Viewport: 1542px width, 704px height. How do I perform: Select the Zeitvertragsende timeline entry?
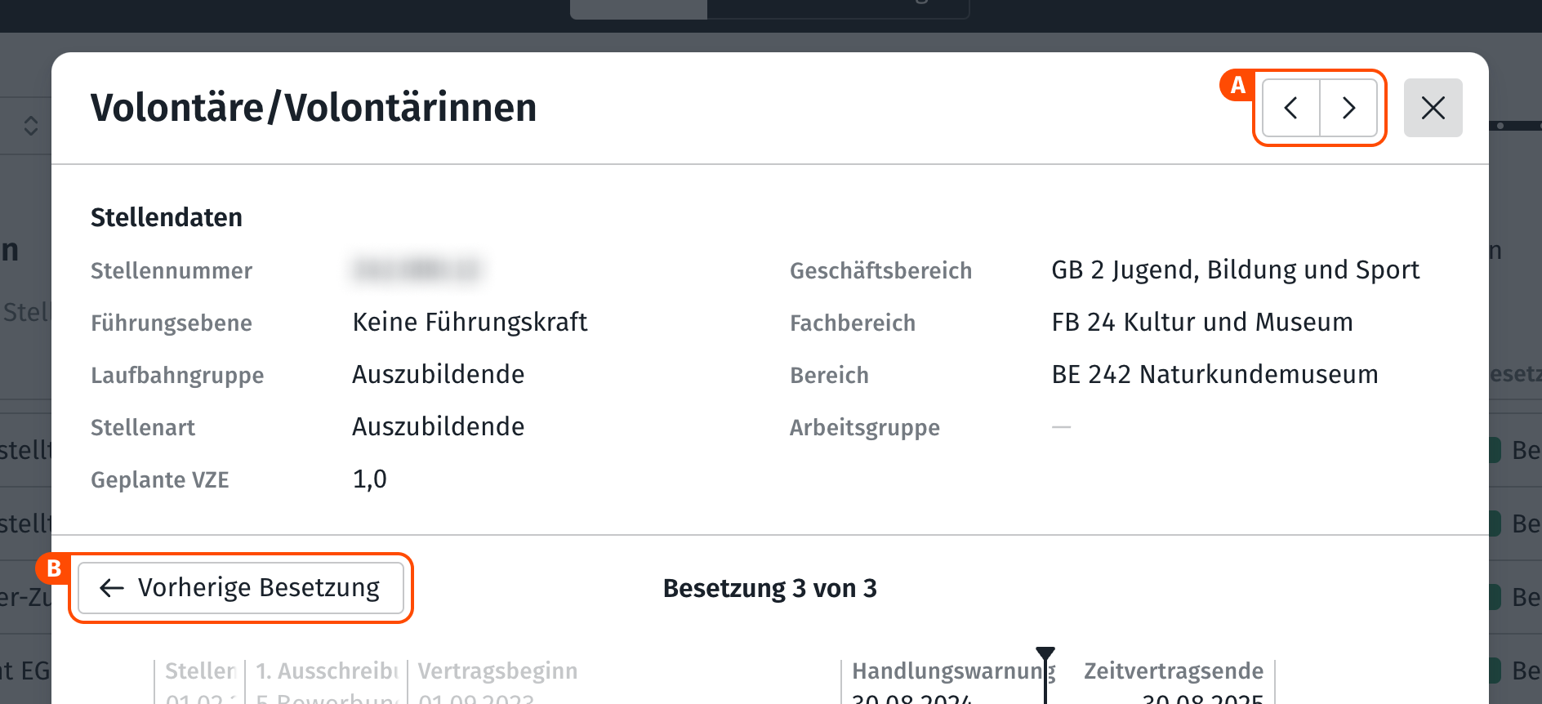click(1173, 673)
